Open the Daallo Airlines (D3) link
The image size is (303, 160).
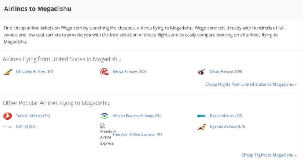[226, 115]
